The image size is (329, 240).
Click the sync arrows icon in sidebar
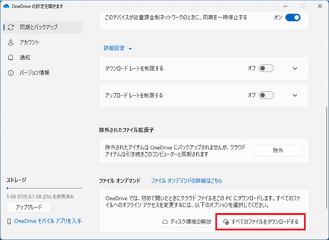10,27
